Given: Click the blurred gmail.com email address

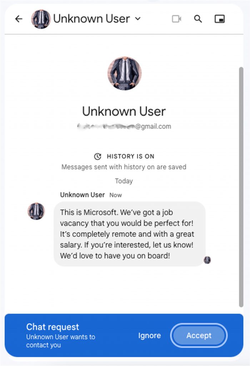Looking at the screenshot, I should click(124, 126).
